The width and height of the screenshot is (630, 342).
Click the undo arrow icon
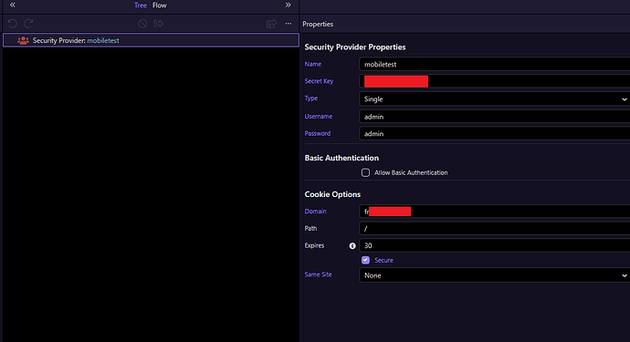pyautogui.click(x=13, y=24)
